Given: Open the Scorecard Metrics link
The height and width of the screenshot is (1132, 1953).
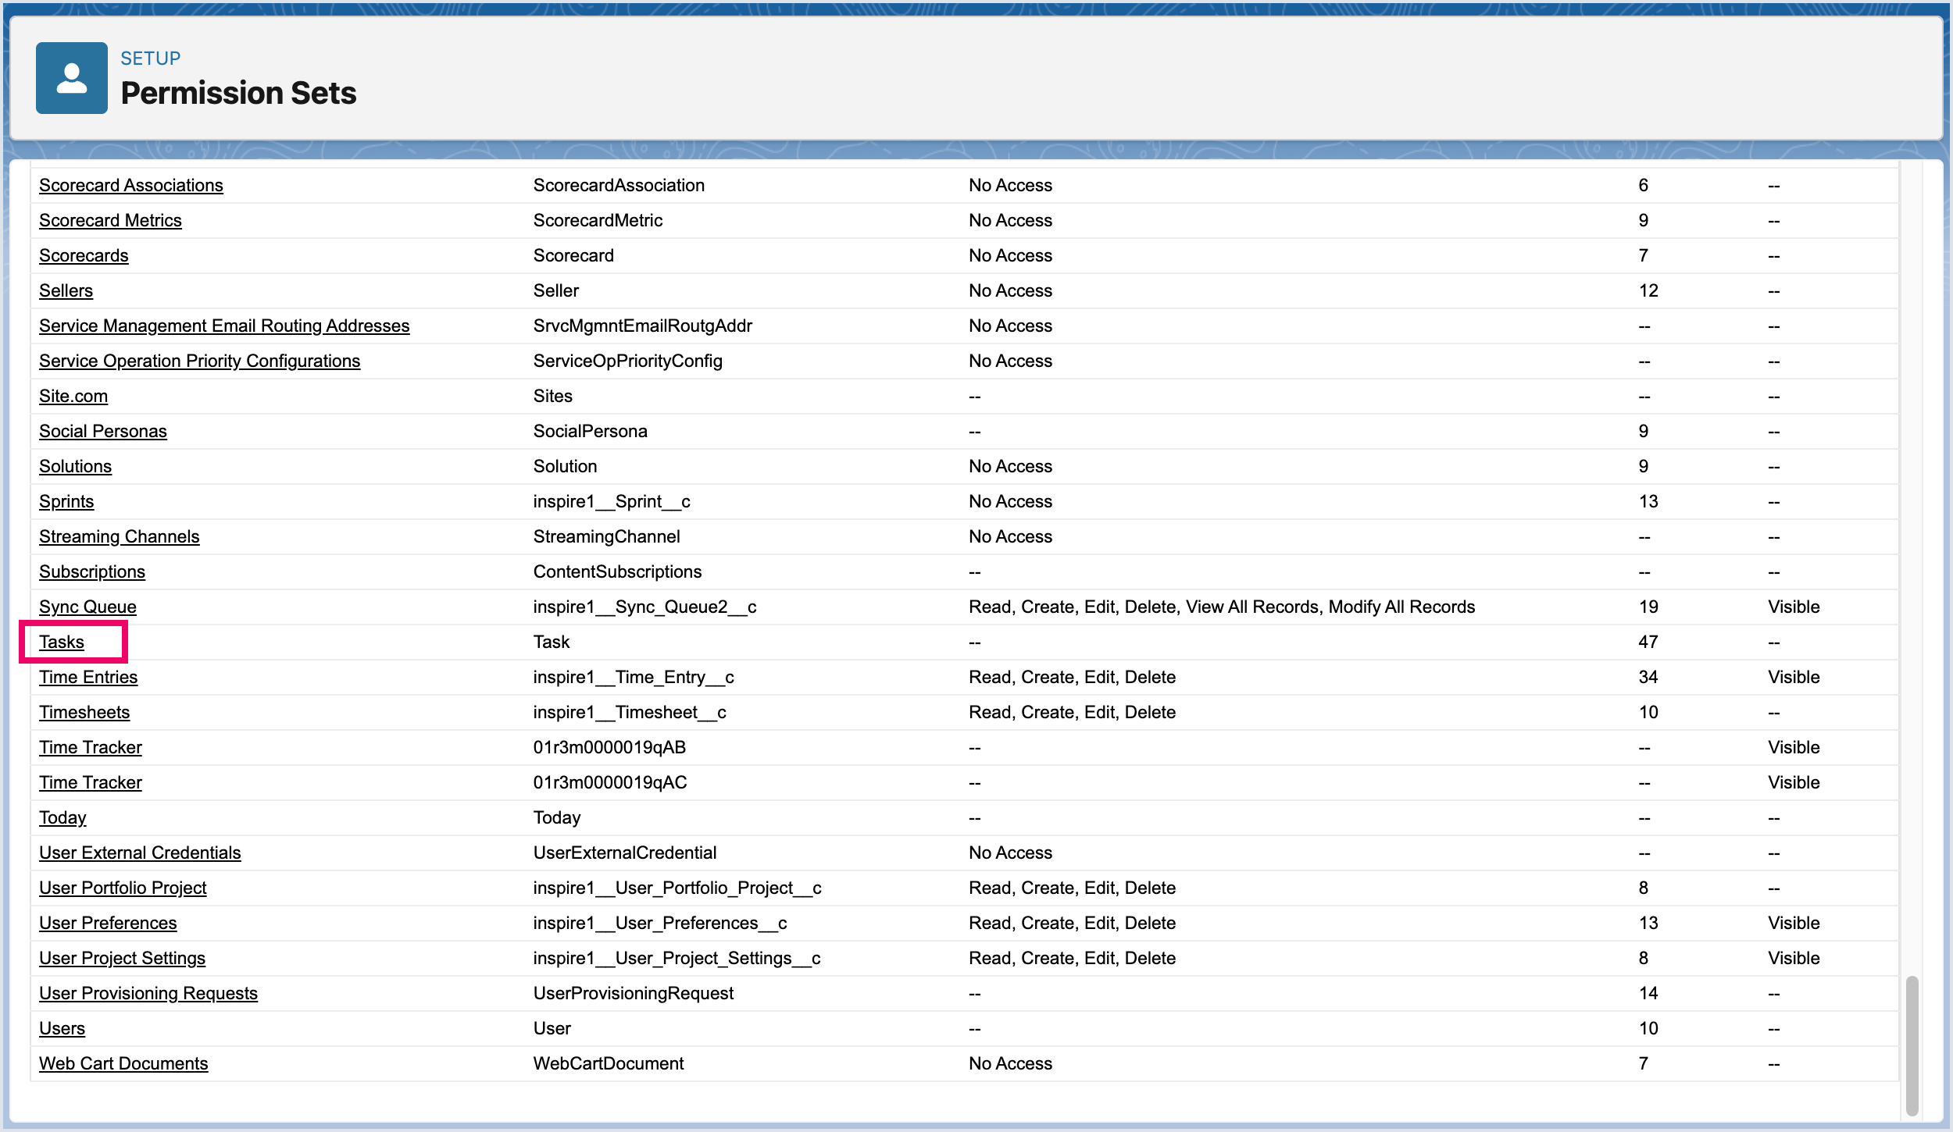Looking at the screenshot, I should pyautogui.click(x=110, y=220).
